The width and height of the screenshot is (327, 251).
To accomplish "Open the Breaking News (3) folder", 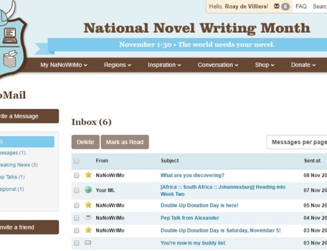I will (x=19, y=165).
